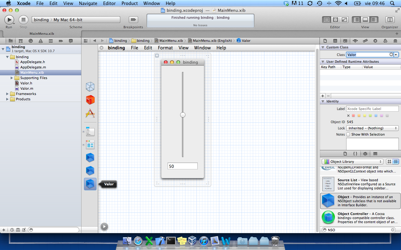401x250 pixels.
Task: Open the Connections inspector
Action: tap(375, 41)
